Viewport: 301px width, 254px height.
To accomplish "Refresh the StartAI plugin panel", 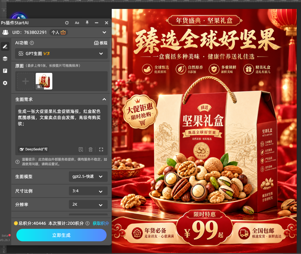I will pyautogui.click(x=67, y=23).
